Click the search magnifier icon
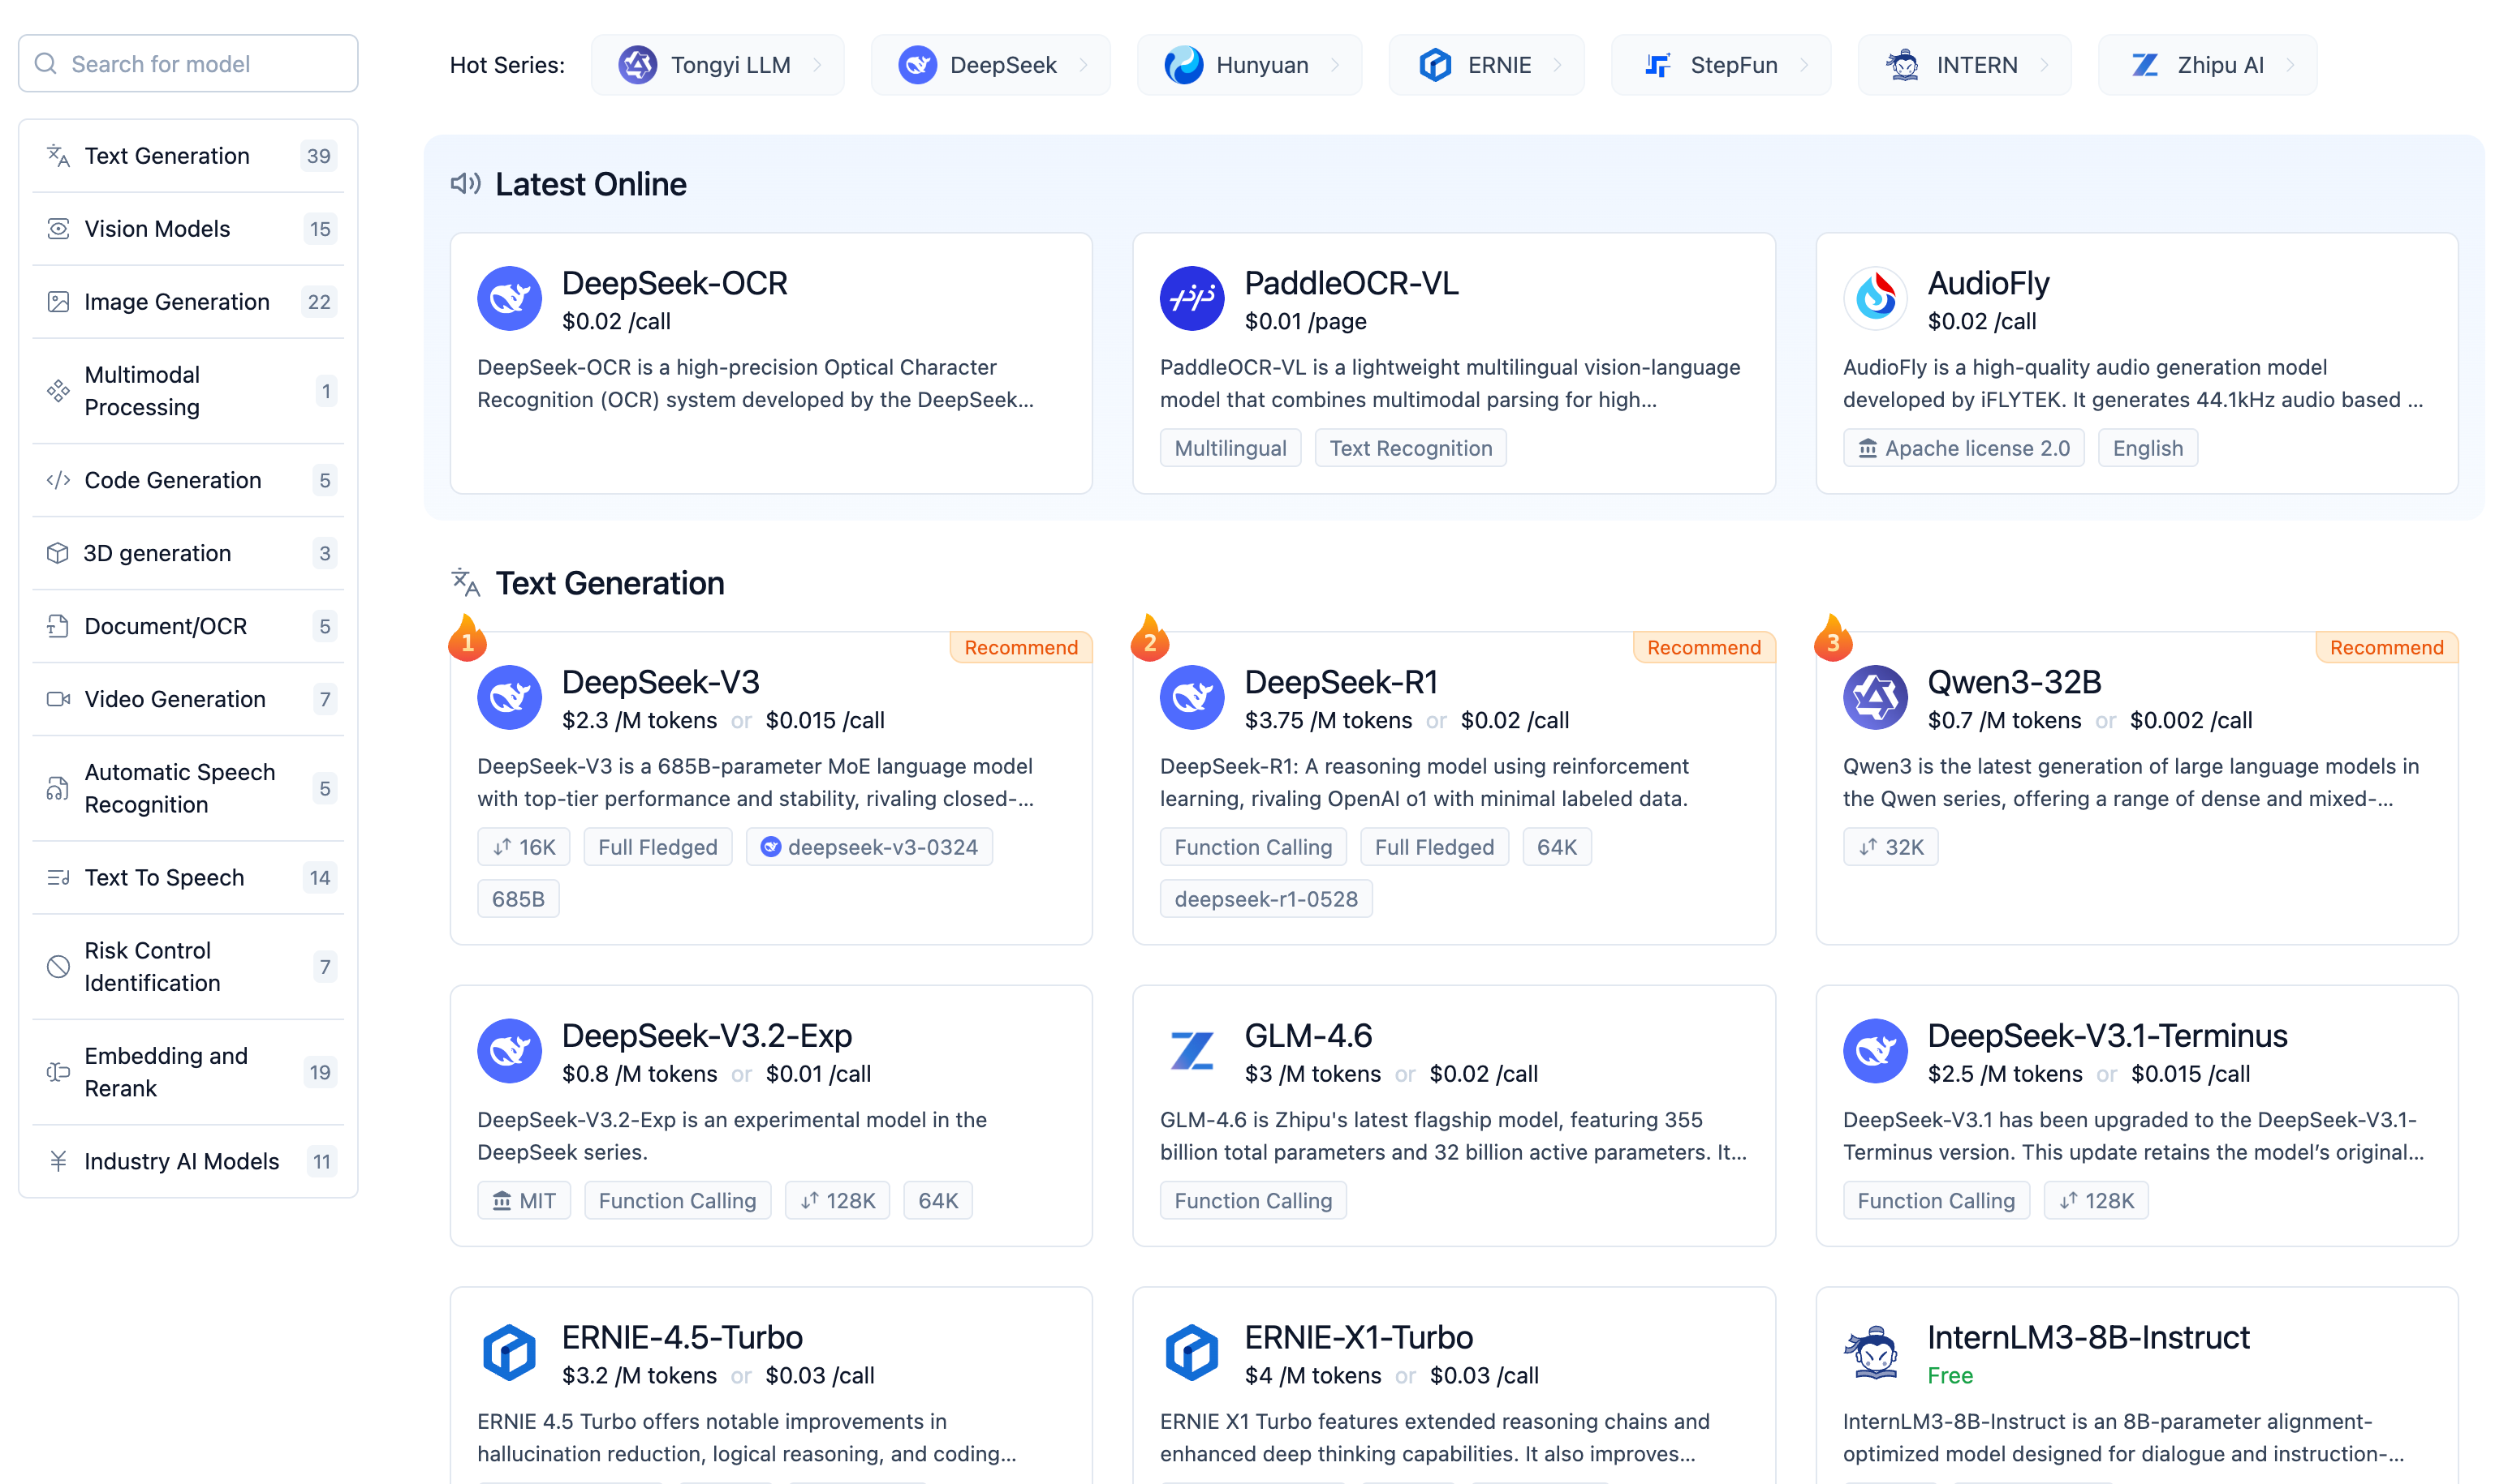 45,64
